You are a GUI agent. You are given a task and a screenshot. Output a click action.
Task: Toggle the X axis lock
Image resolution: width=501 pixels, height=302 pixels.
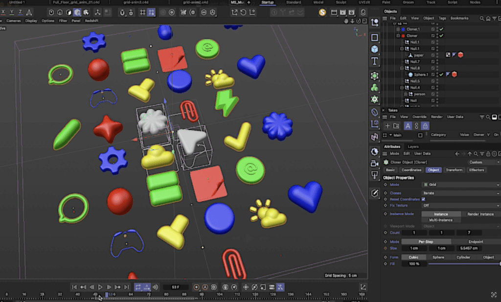[3, 12]
